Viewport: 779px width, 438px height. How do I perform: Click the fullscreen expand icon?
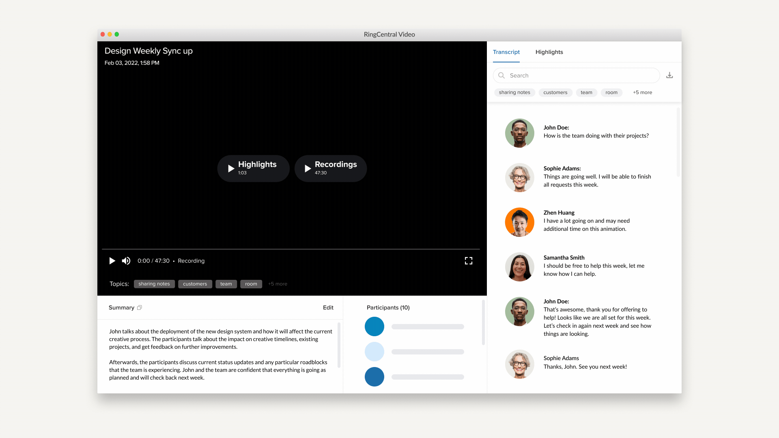tap(468, 260)
